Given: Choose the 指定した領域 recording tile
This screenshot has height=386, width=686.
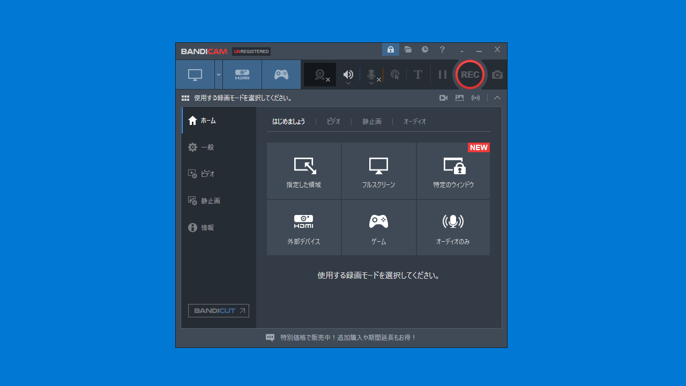Looking at the screenshot, I should click(x=304, y=170).
